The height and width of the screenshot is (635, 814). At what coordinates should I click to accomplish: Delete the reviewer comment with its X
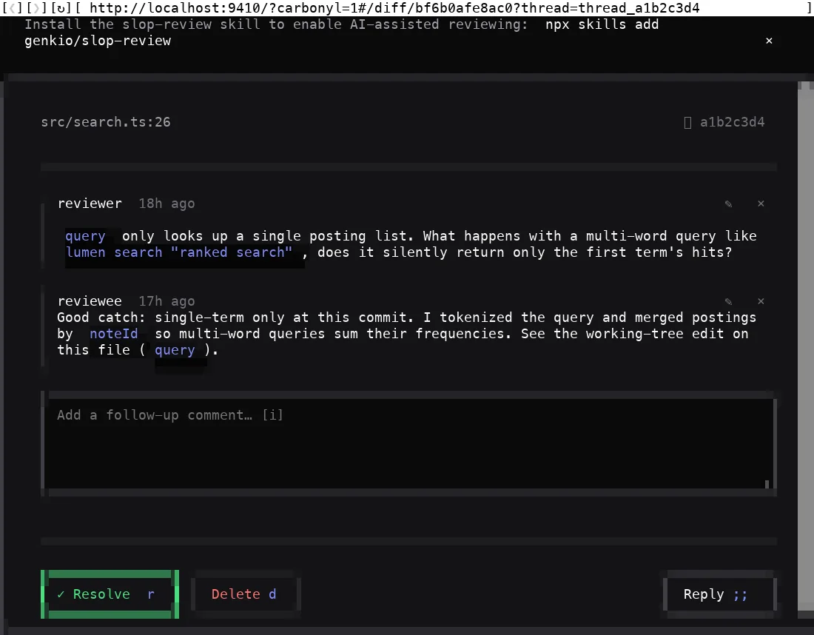pos(761,204)
